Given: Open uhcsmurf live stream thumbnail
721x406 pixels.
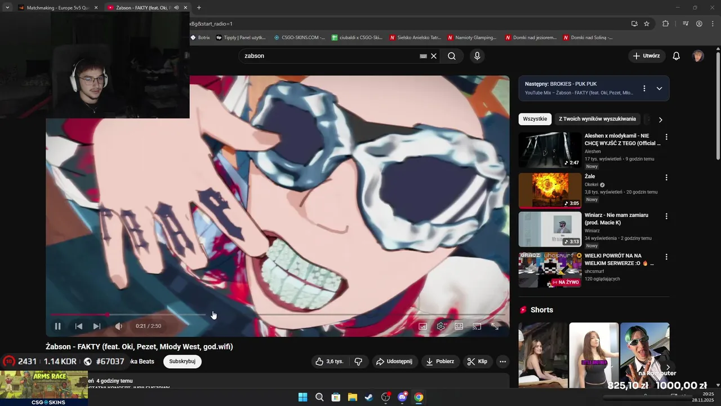Looking at the screenshot, I should [550, 270].
